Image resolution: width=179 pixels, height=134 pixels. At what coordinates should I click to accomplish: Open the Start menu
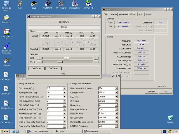pos(5,131)
